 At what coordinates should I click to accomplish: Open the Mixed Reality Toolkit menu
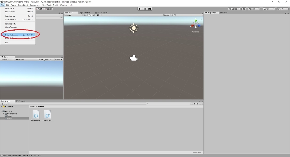point(50,5)
